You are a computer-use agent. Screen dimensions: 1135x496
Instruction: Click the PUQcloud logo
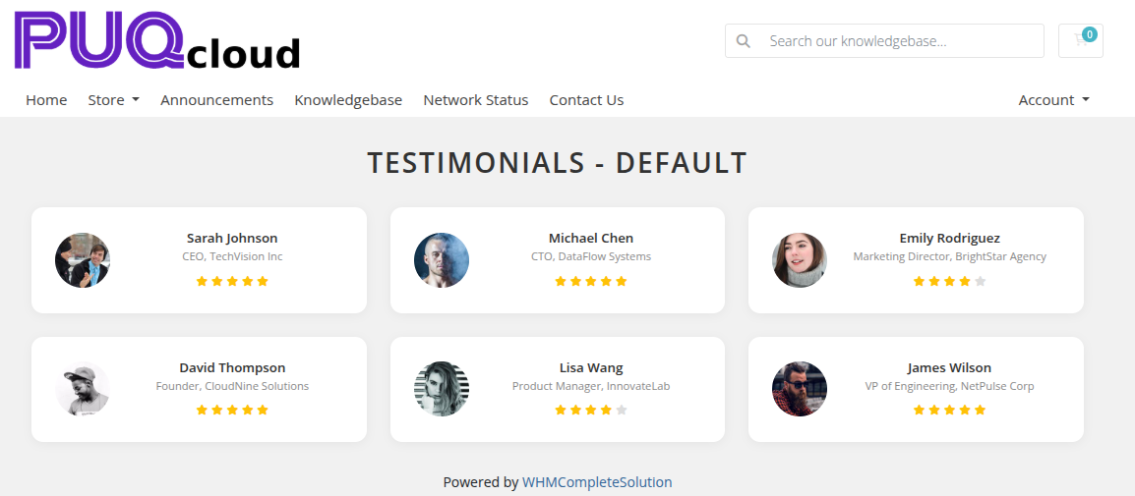point(157,41)
